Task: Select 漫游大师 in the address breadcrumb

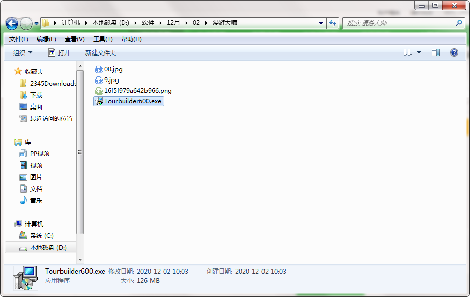Action: point(225,23)
